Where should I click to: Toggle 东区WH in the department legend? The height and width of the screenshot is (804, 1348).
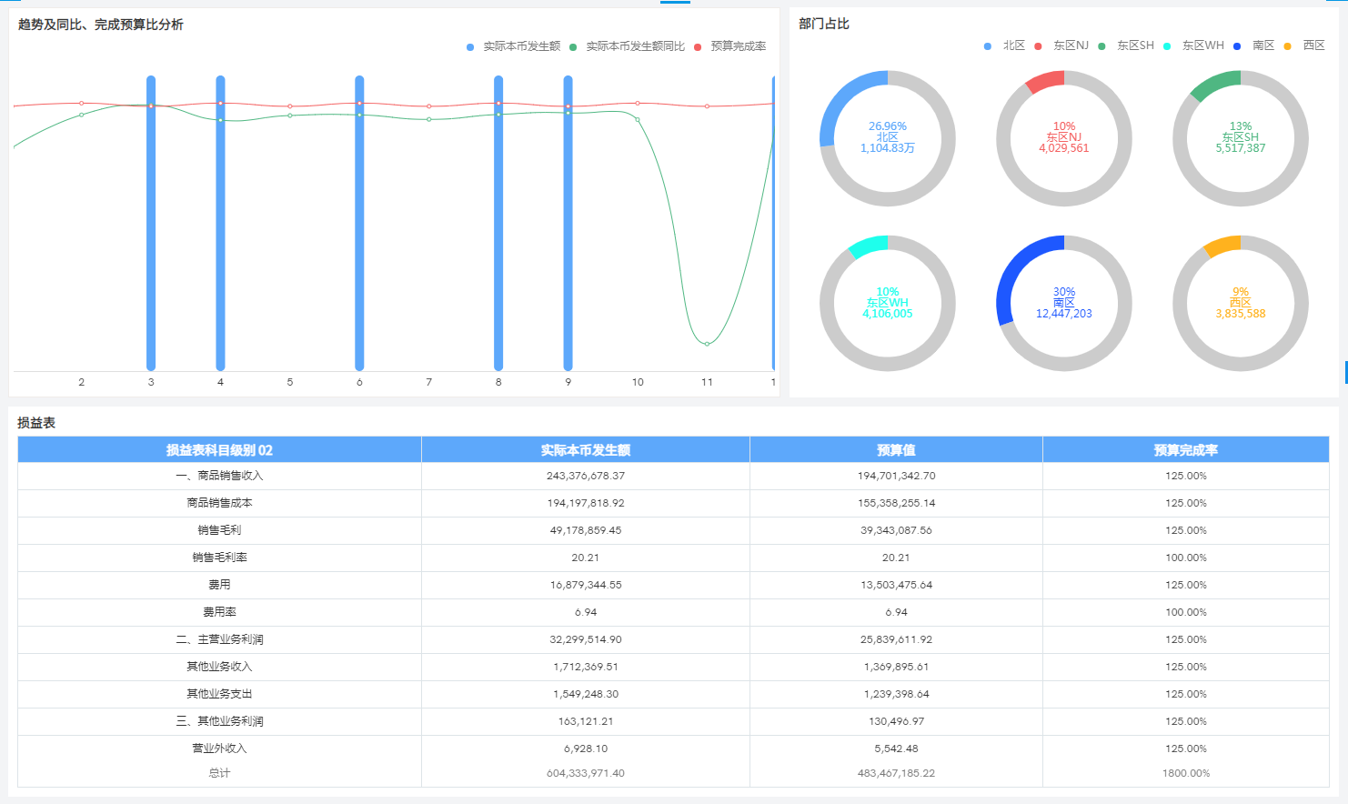pos(1193,45)
